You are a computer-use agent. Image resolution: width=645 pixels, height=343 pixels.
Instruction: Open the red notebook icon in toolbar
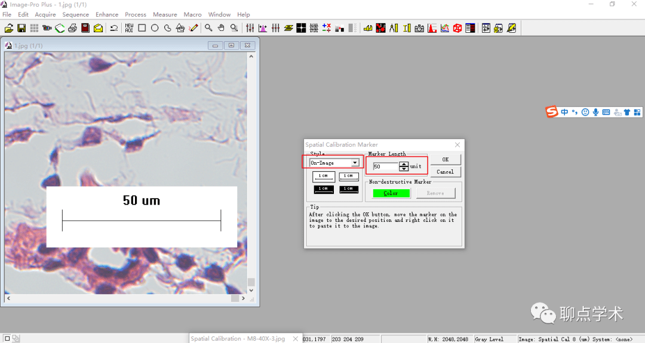pyautogui.click(x=85, y=28)
